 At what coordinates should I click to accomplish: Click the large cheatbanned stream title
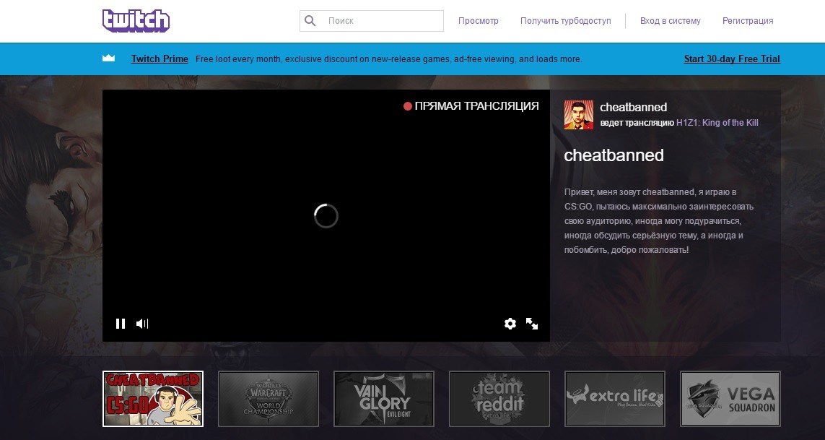[x=614, y=155]
